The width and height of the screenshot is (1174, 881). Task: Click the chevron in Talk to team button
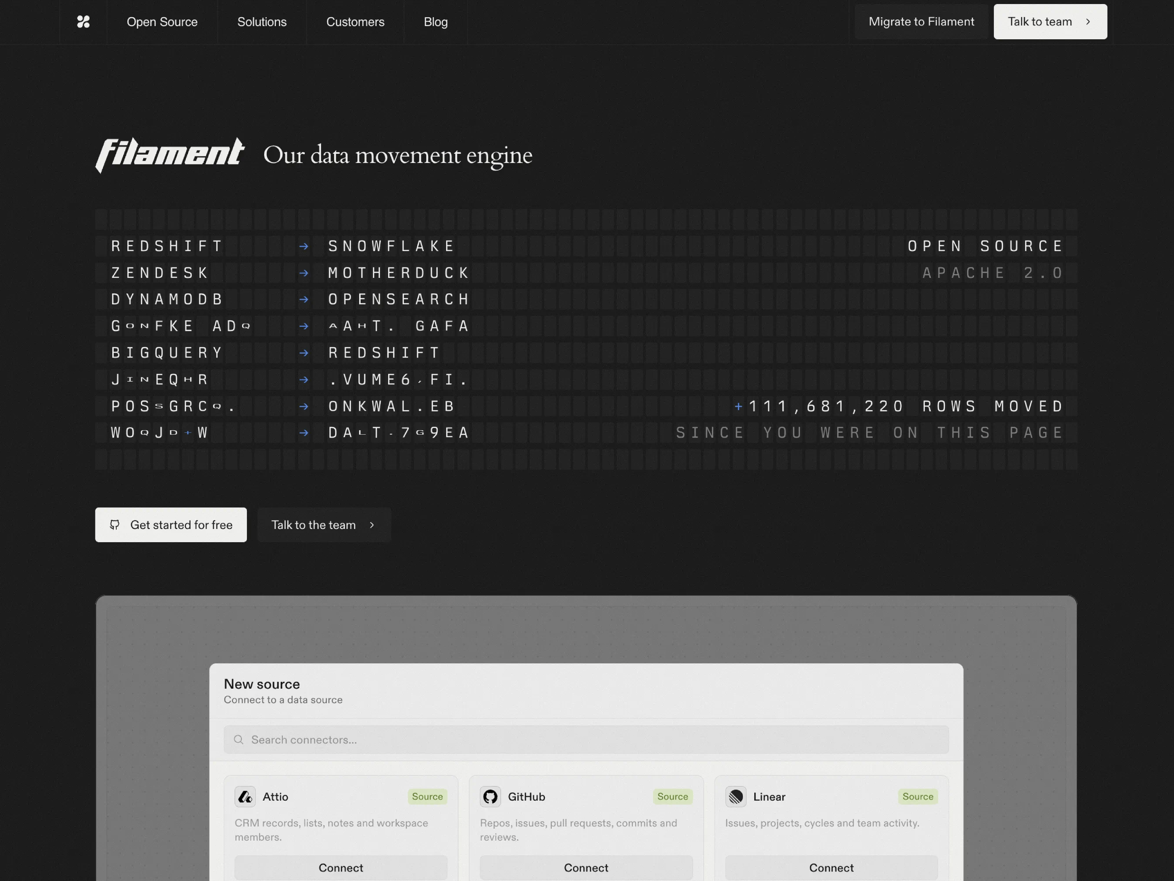[x=1088, y=22]
